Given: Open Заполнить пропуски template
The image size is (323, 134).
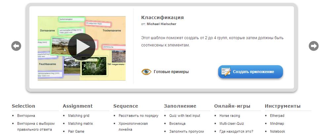Looking at the screenshot, I should [x=187, y=132].
